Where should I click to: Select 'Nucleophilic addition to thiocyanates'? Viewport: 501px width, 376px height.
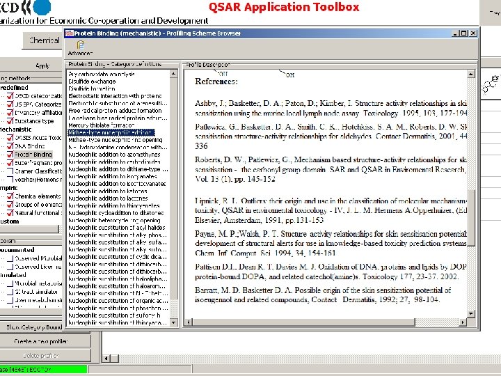coord(114,205)
